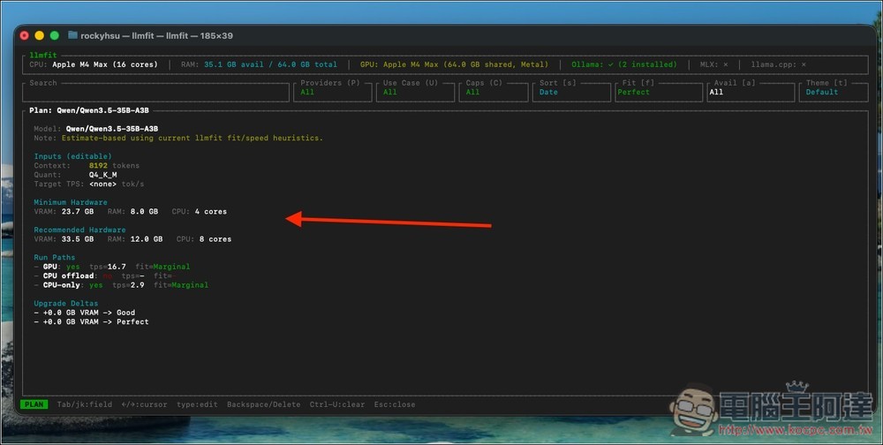Click the green fullscreen window button
Screen dimensions: 883x445
tap(55, 35)
